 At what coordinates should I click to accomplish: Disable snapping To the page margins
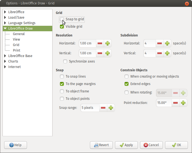[62, 84]
